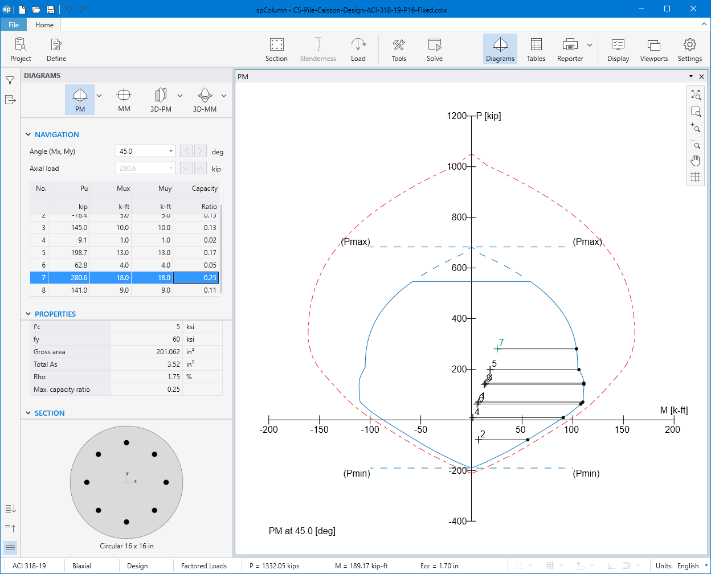The width and height of the screenshot is (711, 574).
Task: Select the 3D-PM diagram type
Action: pyautogui.click(x=161, y=100)
